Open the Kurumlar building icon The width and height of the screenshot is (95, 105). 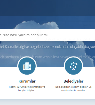point(27,66)
